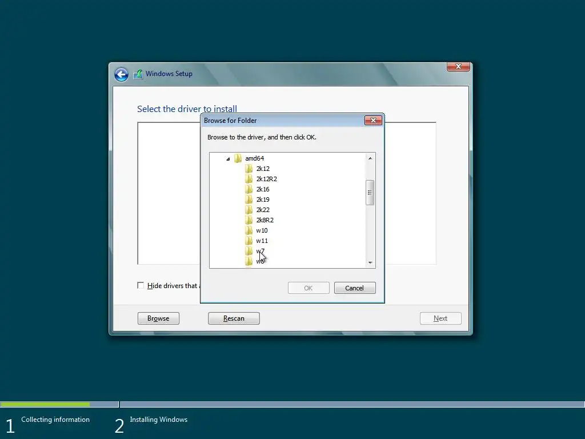The image size is (585, 439).
Task: Click the amd64 folder icon
Action: pos(238,158)
